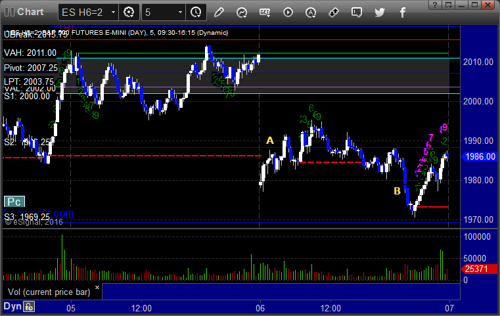Screen dimensions: 500x316
Task: Click the 1986.00 current price marker
Action: (x=479, y=156)
